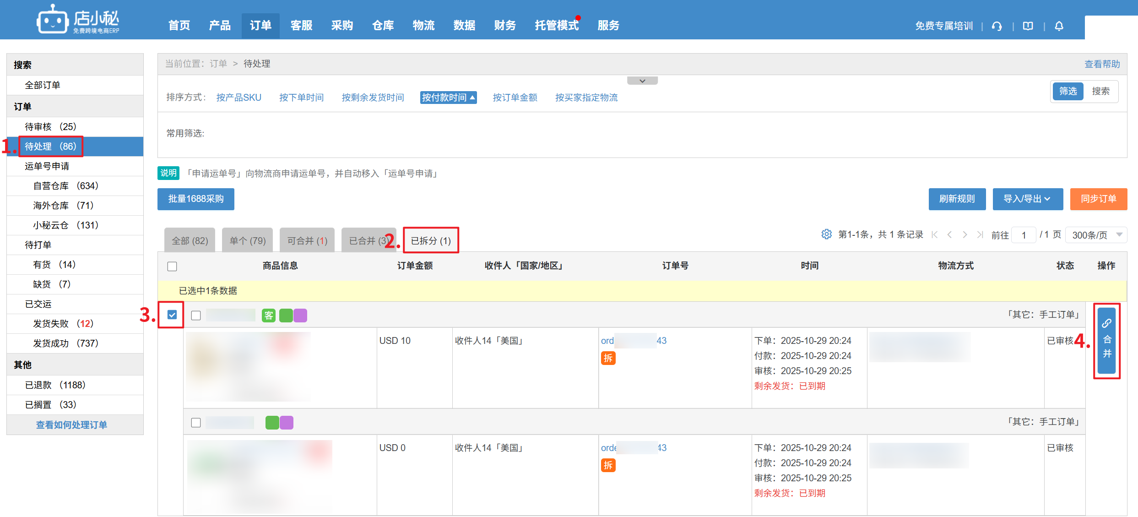The width and height of the screenshot is (1138, 517).
Task: Click the page number input field
Action: click(1024, 235)
